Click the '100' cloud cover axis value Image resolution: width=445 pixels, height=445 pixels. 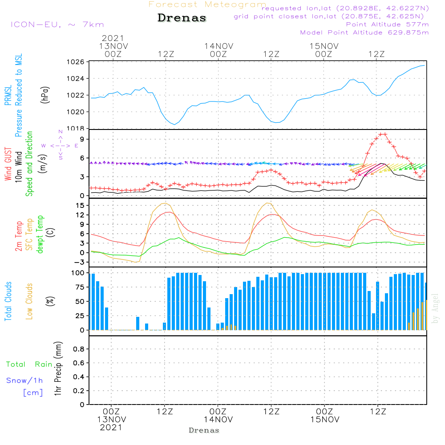[78, 273]
